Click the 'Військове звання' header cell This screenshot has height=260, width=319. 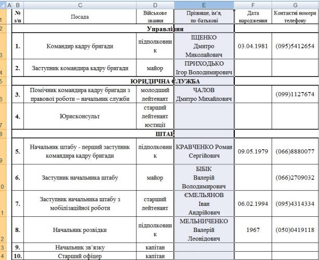(156, 16)
